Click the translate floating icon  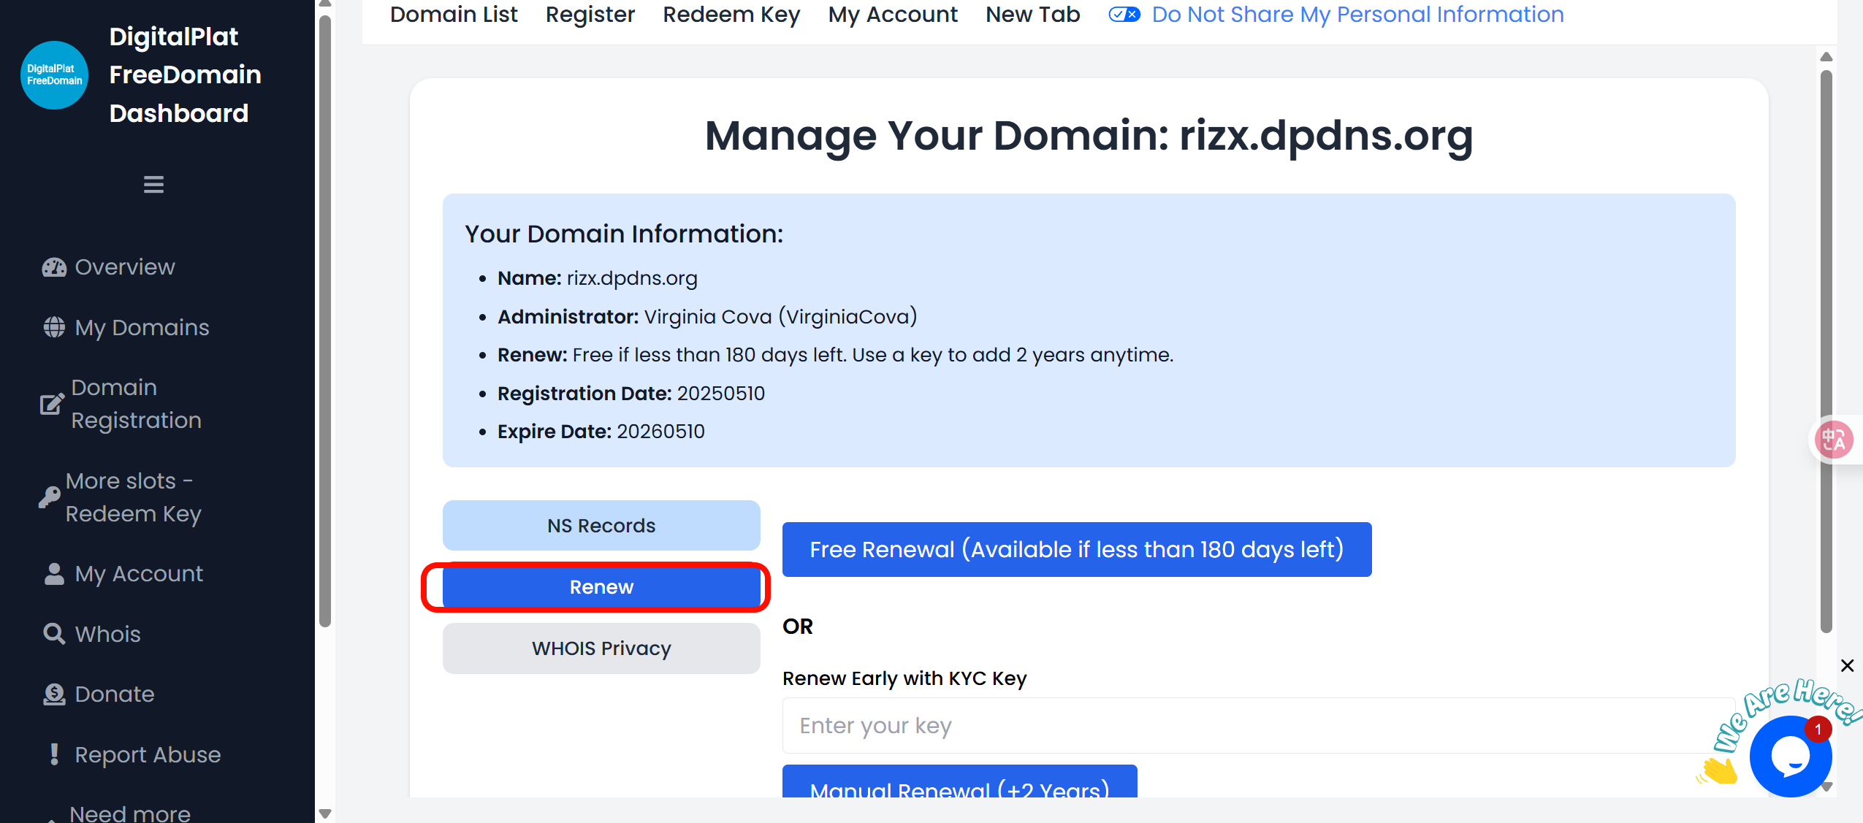point(1835,440)
